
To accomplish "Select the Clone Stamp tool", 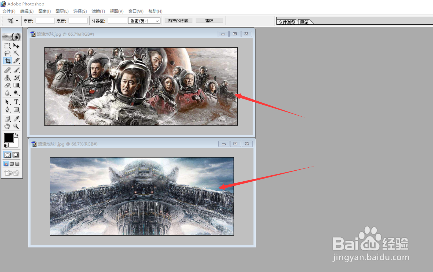I will 7,78.
